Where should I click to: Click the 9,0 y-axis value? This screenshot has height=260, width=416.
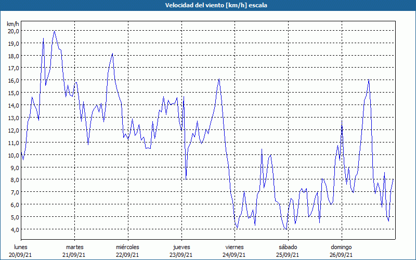(15, 167)
